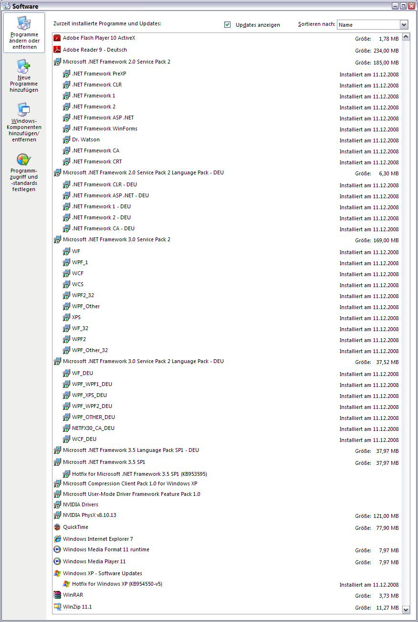
Task: Click the Windows XP - Software Updates flag icon
Action: (x=57, y=573)
